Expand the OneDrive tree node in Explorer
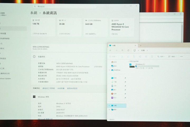Viewport: 190px width, 127px height. pyautogui.click(x=109, y=70)
